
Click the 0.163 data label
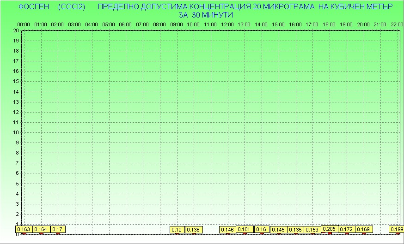pos(24,229)
